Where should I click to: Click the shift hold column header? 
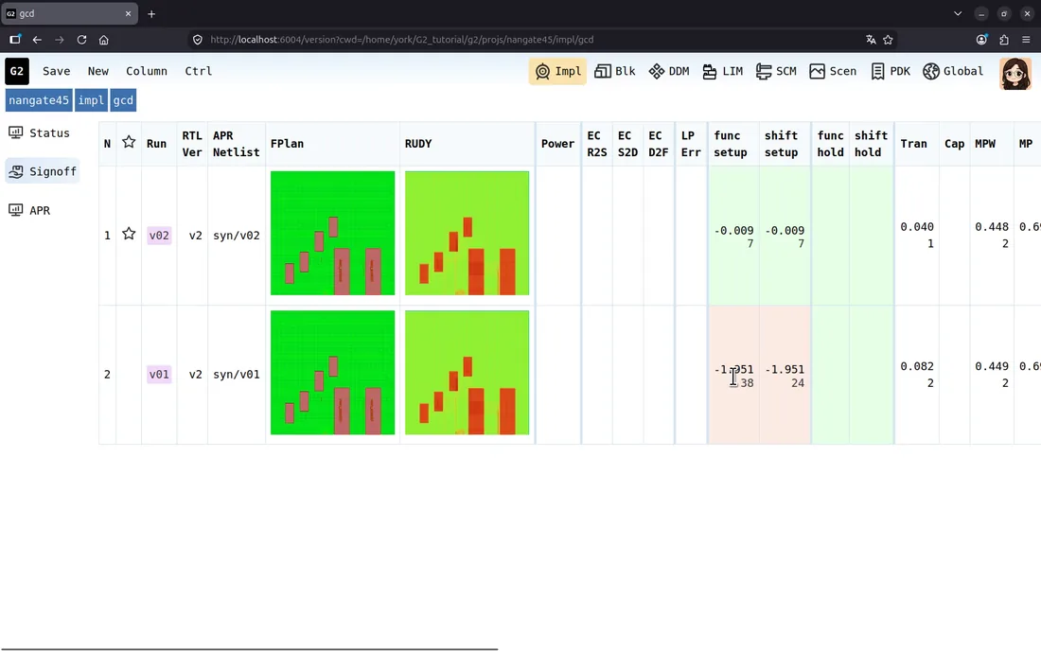[871, 144]
